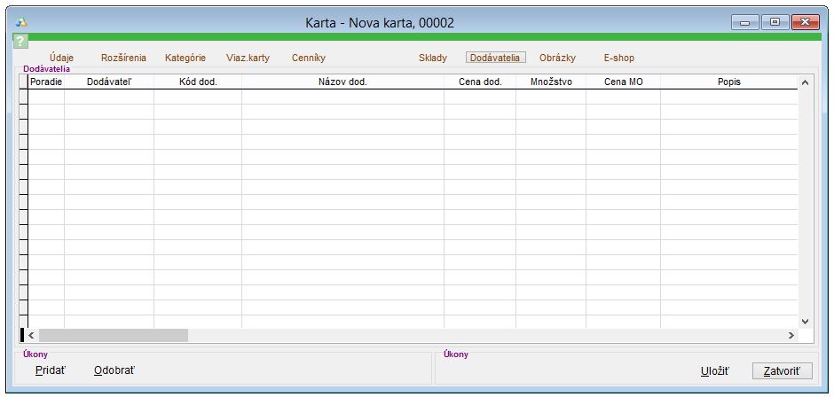This screenshot has width=834, height=397.
Task: Click the horizontal scrollbar thumb
Action: pyautogui.click(x=114, y=336)
